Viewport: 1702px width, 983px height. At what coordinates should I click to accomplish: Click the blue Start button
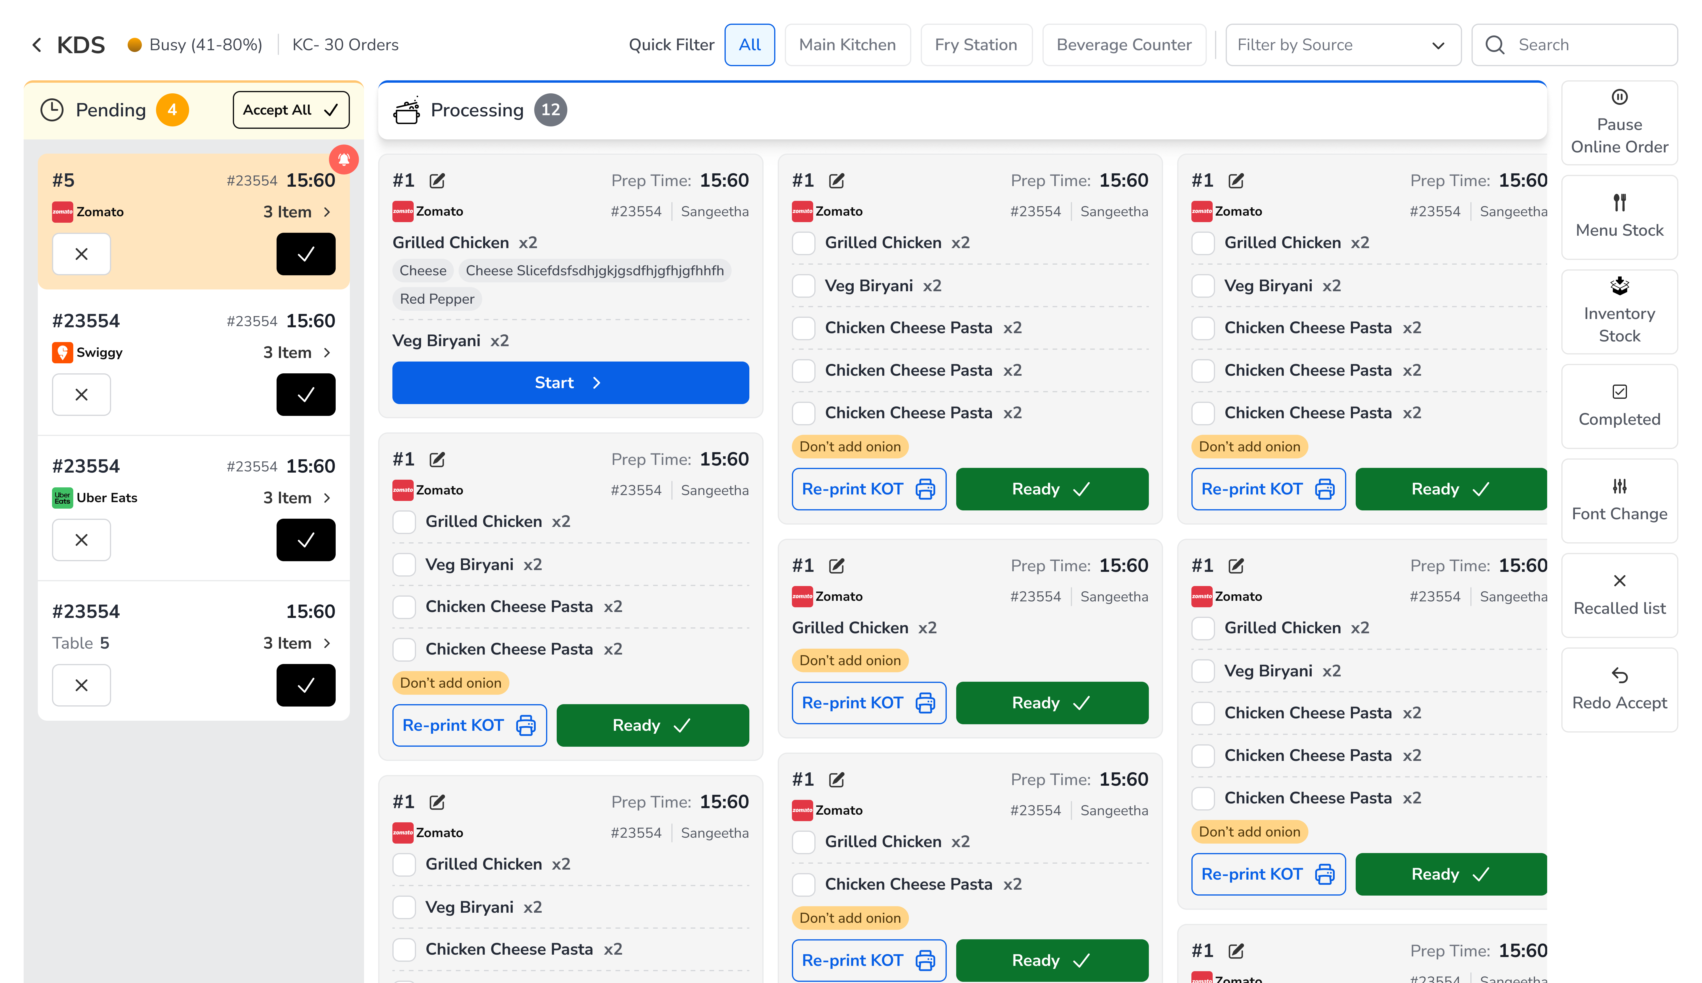click(570, 383)
